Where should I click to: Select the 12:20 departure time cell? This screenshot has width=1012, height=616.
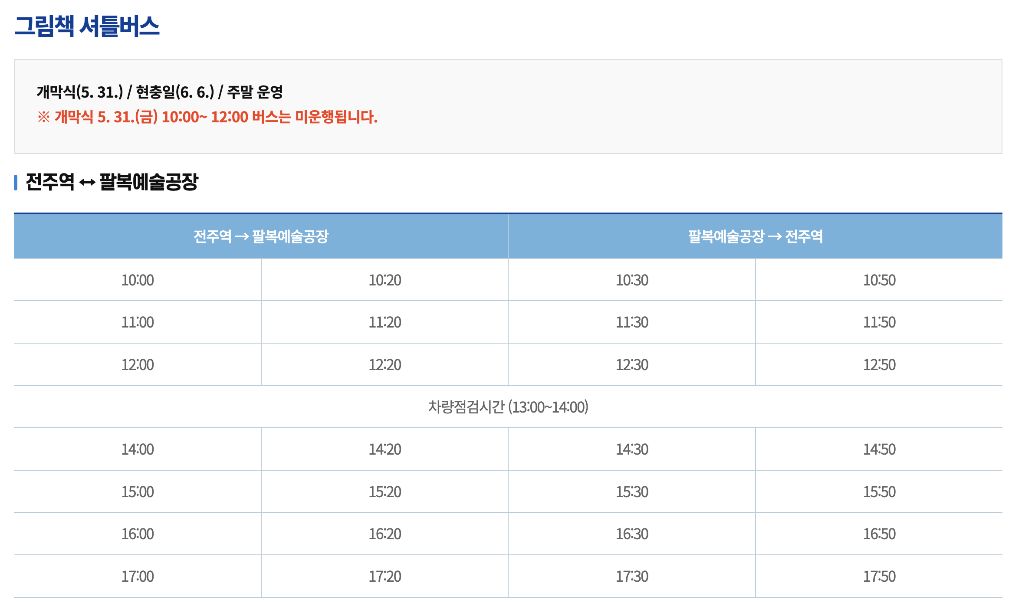pos(384,365)
